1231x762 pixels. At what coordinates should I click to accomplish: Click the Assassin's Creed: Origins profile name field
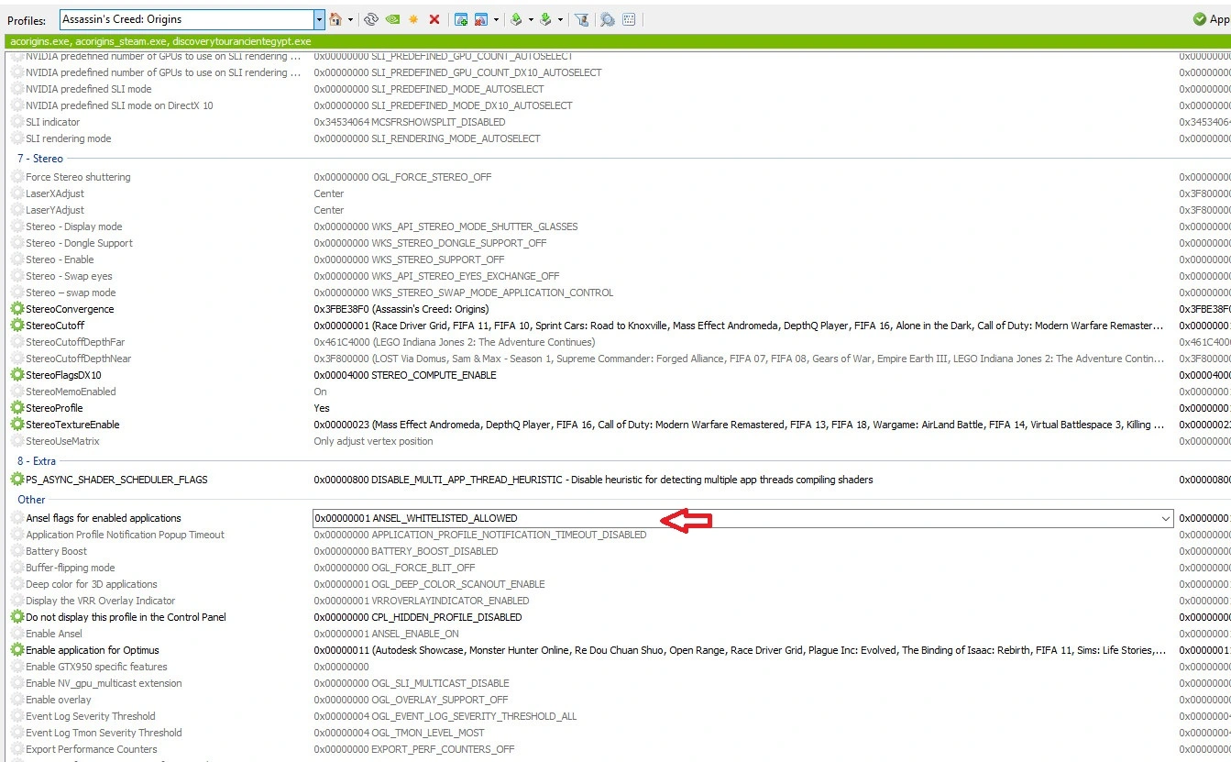click(186, 19)
